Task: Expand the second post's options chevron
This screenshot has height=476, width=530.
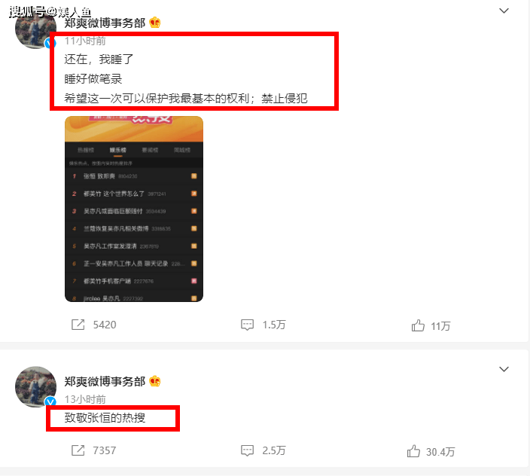Action: tap(504, 369)
